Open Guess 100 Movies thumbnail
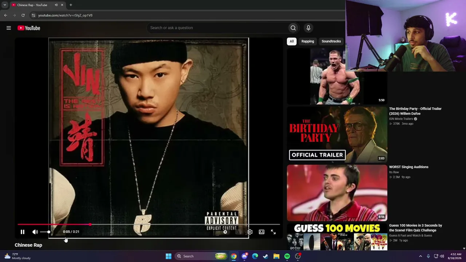 pyautogui.click(x=337, y=237)
